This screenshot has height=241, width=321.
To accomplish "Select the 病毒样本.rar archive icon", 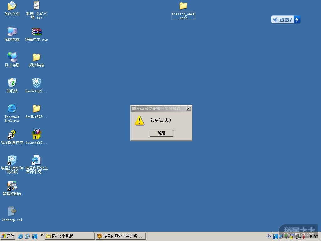I will coord(37,32).
